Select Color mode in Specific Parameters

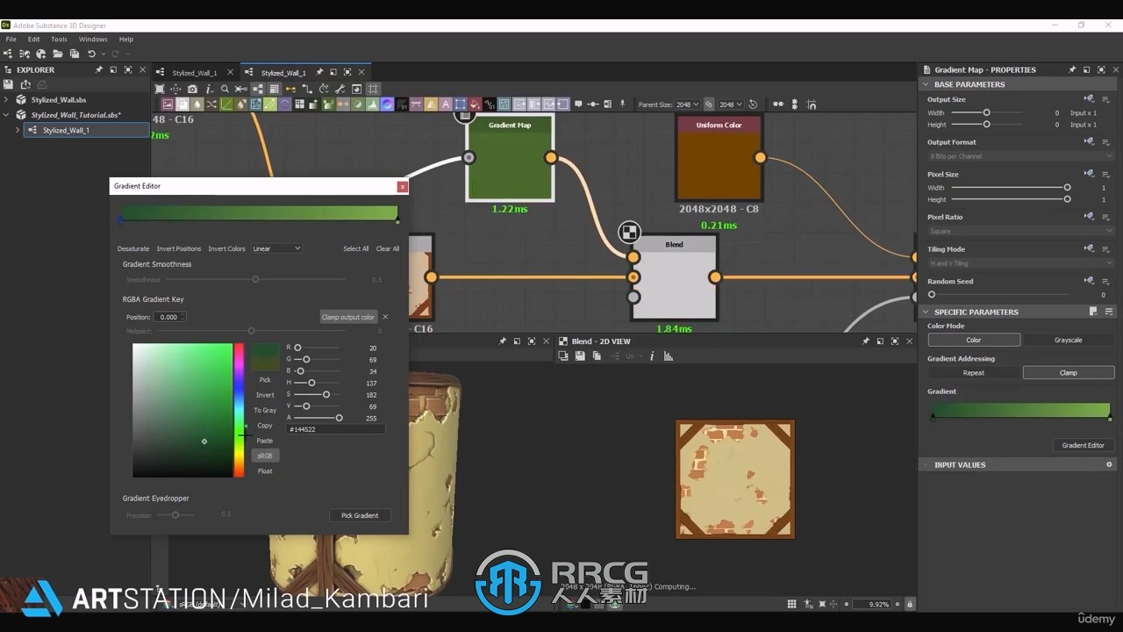click(x=974, y=340)
